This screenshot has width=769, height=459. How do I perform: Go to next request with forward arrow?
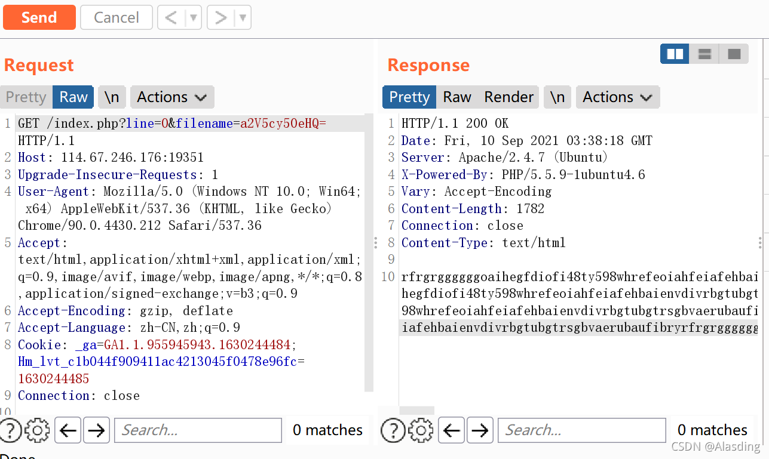point(222,17)
